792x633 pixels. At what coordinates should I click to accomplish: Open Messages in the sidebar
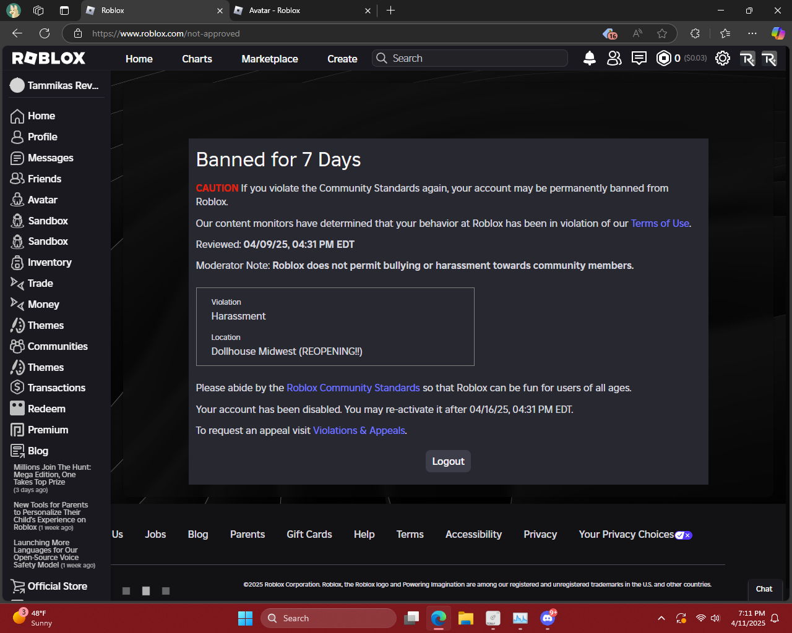point(42,158)
